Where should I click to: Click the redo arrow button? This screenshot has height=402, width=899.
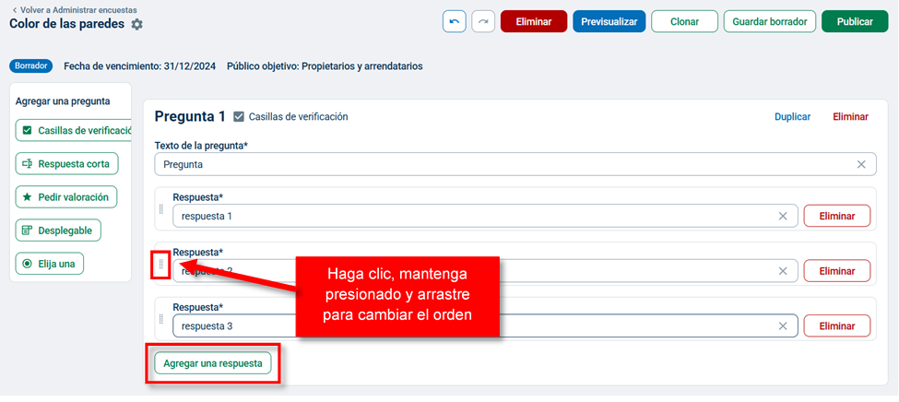click(x=483, y=22)
